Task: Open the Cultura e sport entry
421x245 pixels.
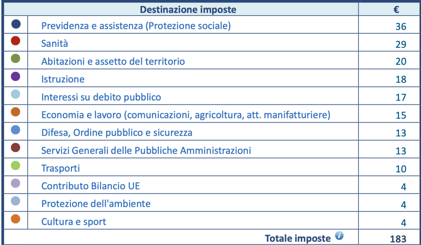Action: (x=74, y=222)
